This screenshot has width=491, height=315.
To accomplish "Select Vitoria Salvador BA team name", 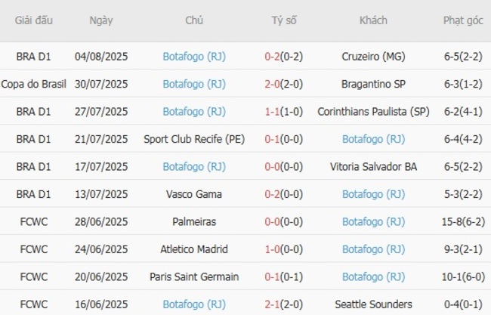I will (373, 167).
